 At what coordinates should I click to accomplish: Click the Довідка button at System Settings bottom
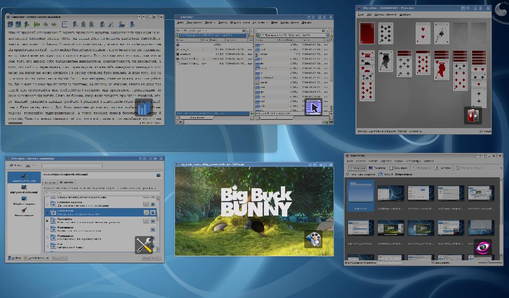point(14,258)
